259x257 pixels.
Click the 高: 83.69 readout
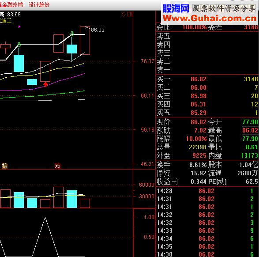pyautogui.click(x=10, y=15)
